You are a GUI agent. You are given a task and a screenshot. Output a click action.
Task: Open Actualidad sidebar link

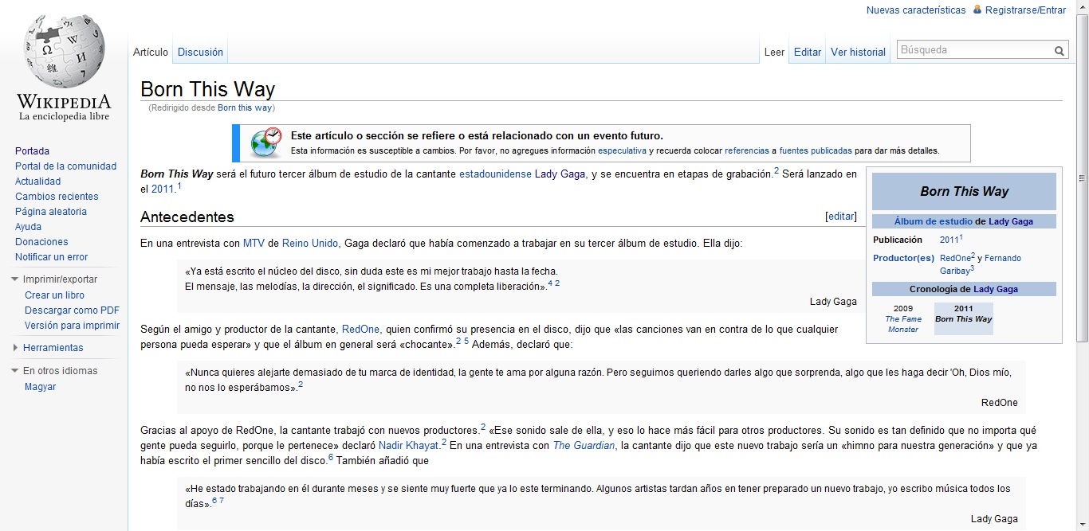tap(37, 182)
